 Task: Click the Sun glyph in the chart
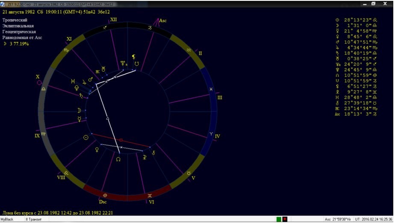86,138
